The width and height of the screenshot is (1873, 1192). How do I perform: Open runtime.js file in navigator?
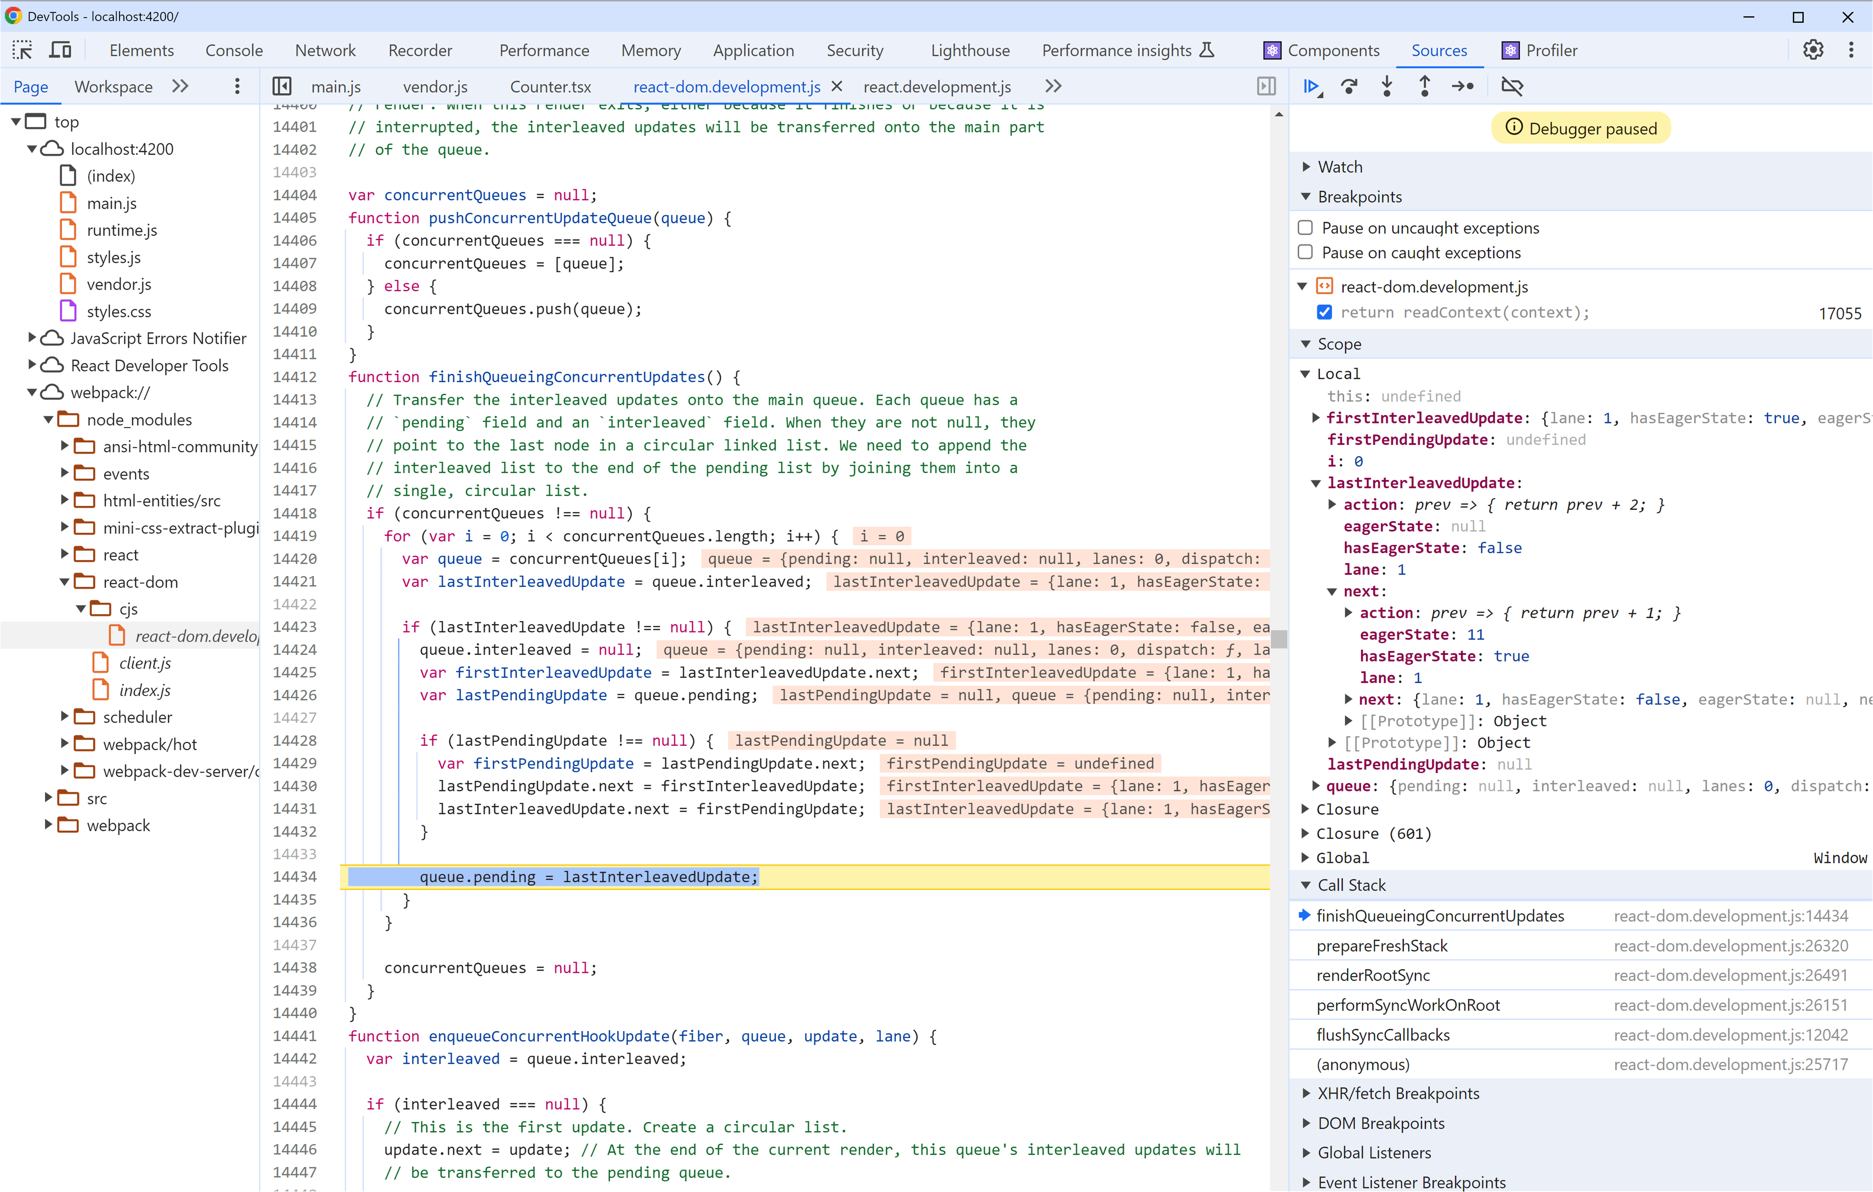[x=121, y=230]
